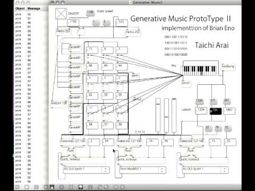Click the message box labeled 2
The image size is (255, 191).
[106, 22]
